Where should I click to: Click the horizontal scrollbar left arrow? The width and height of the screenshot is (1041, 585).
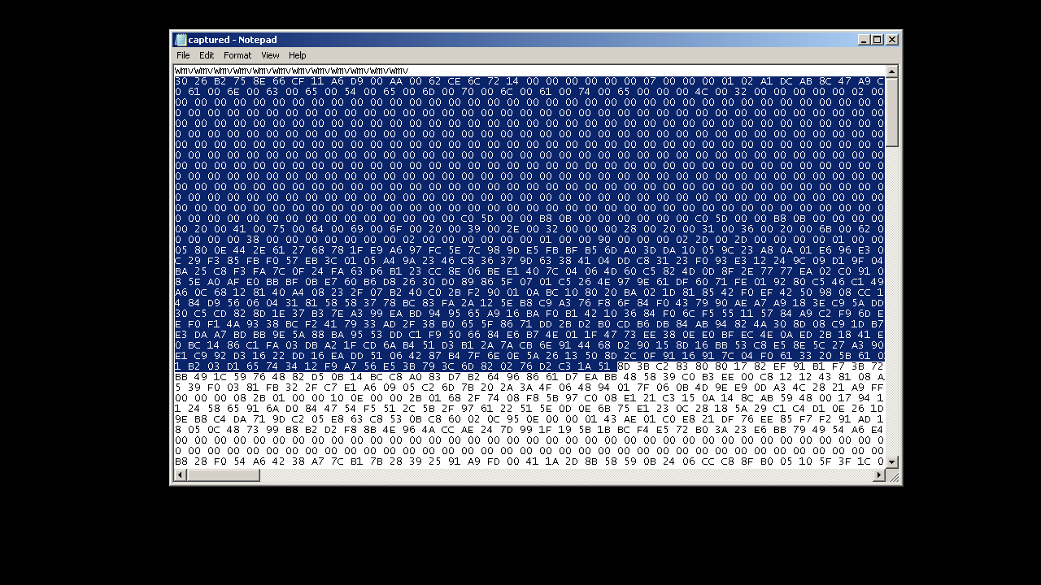(x=180, y=475)
